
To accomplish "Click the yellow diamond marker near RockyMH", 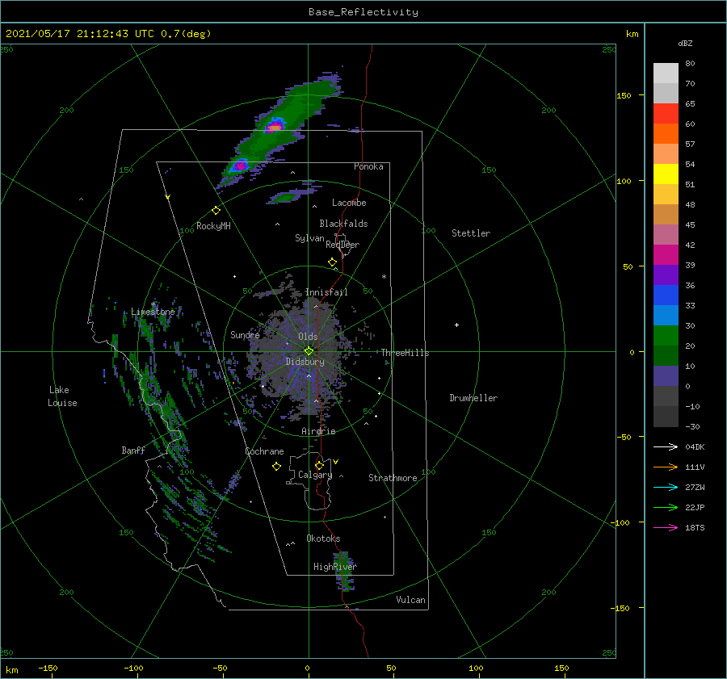I will pos(216,211).
